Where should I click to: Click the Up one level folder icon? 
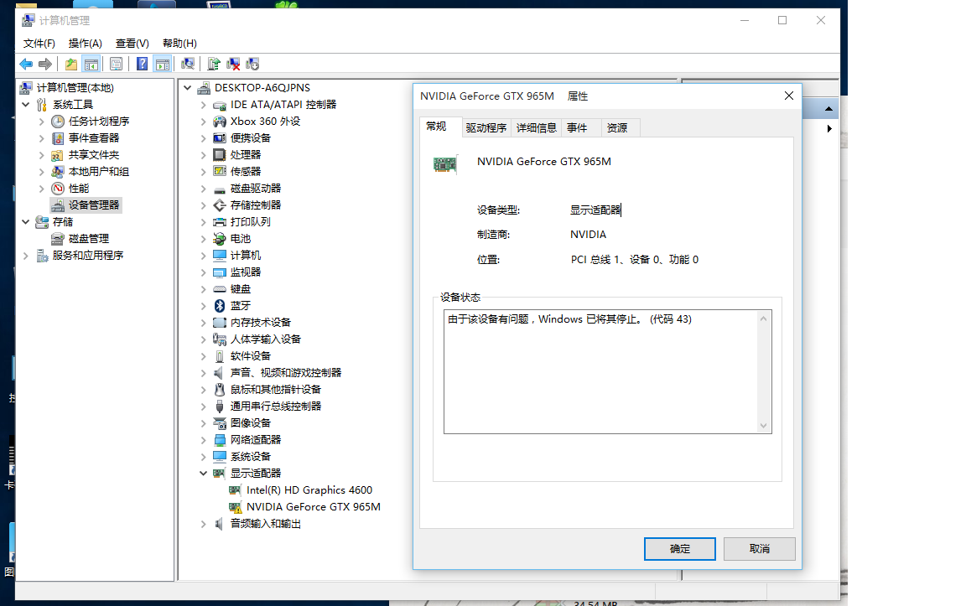71,64
